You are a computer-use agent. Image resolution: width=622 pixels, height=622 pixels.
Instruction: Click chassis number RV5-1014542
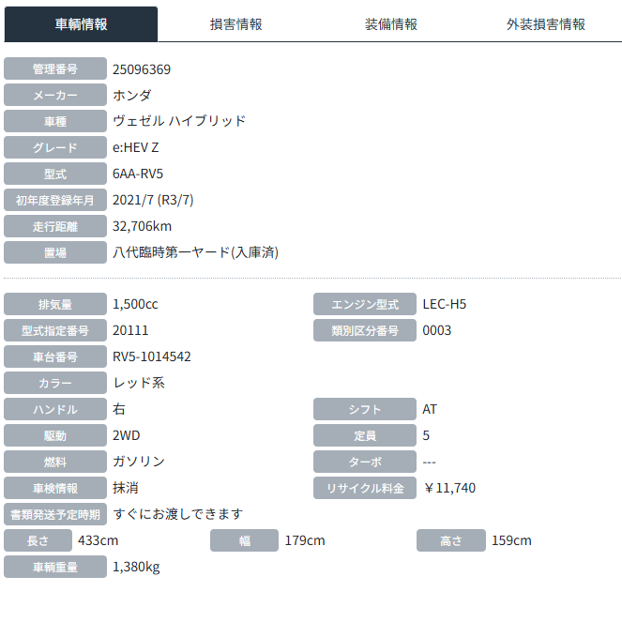coord(152,357)
